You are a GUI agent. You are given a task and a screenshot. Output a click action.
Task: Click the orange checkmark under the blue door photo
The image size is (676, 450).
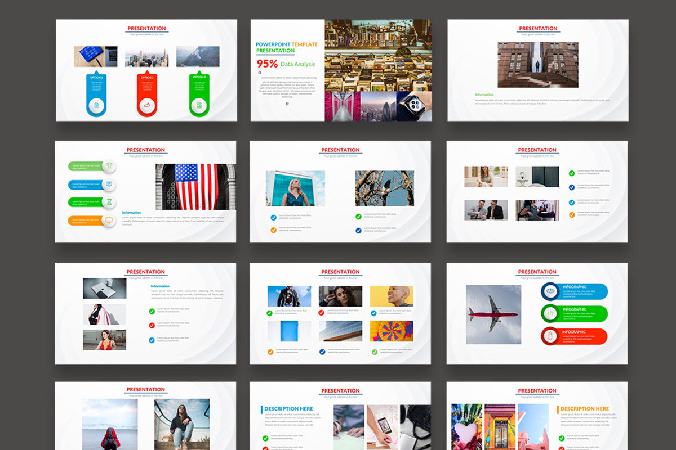[270, 352]
